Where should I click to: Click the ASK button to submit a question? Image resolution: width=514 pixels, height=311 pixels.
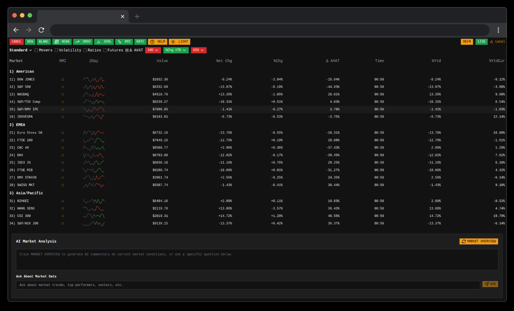(490, 284)
